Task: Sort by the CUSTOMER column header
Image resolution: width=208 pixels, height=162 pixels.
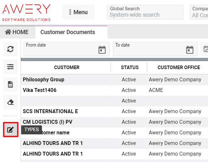Action: coord(67,67)
